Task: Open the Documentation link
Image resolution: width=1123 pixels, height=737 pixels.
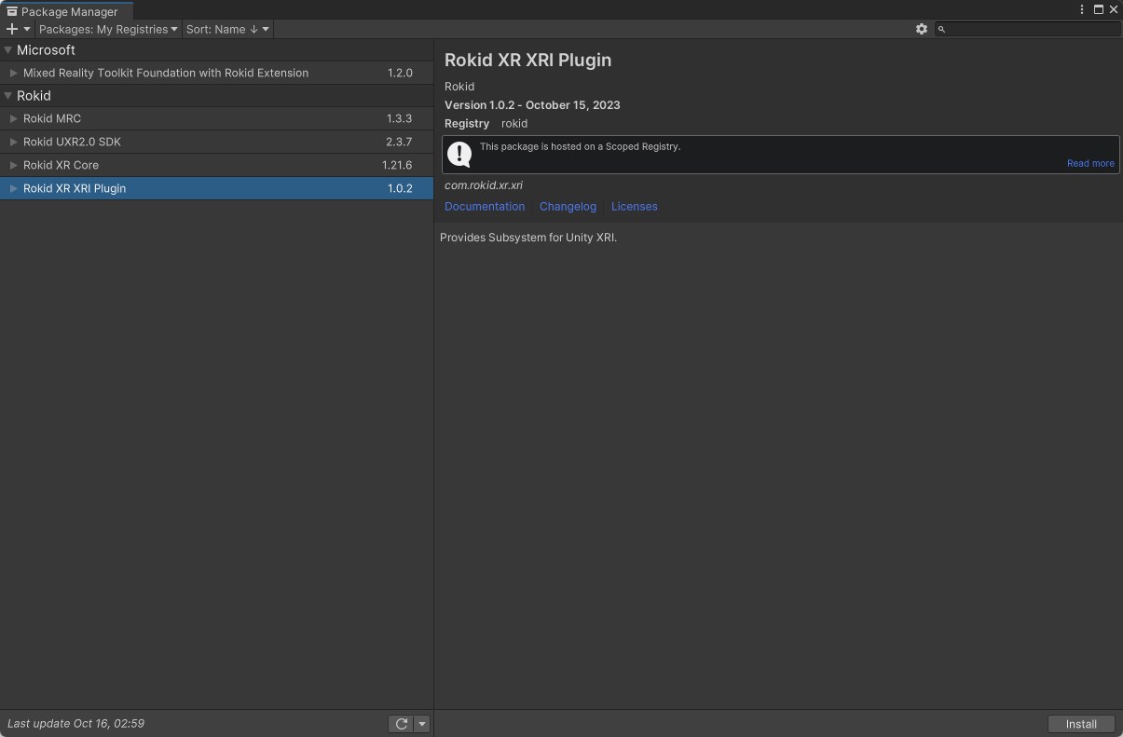Action: pyautogui.click(x=485, y=207)
